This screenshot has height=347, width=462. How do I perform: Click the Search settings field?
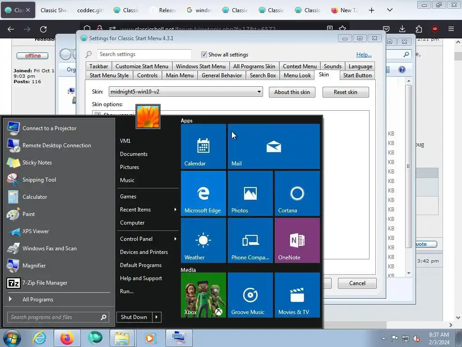(x=144, y=54)
